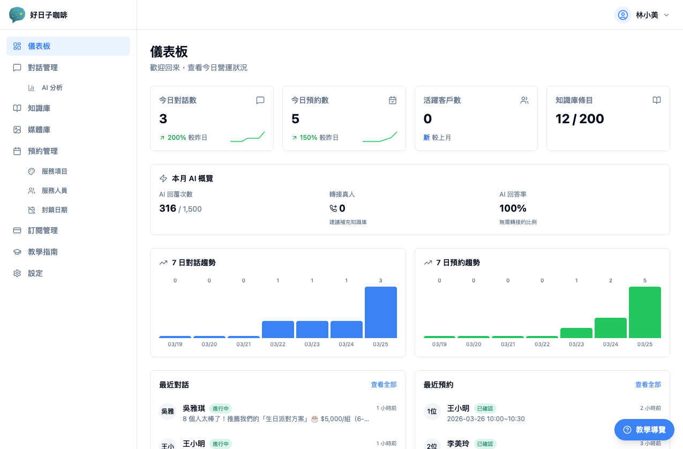Click the chat bubble icon on 今日對話數 card

tap(260, 100)
